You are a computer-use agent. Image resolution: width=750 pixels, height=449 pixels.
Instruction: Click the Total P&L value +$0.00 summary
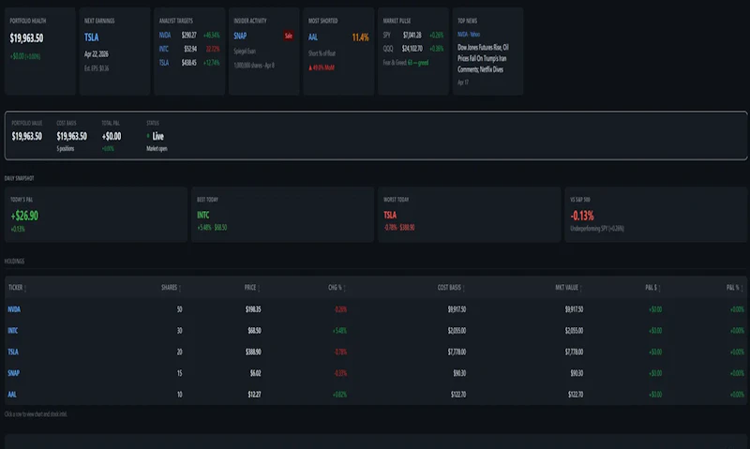point(112,136)
